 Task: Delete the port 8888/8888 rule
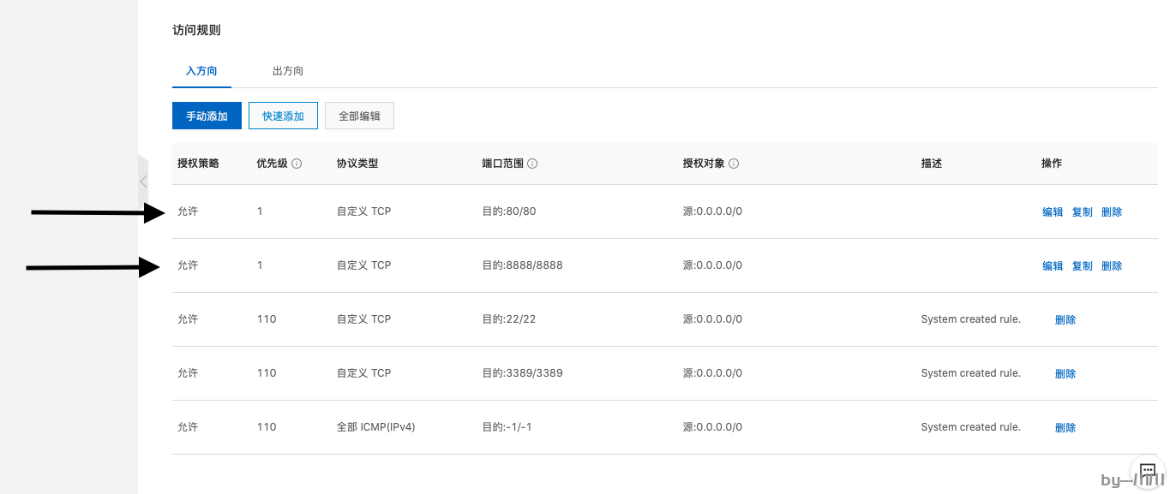[1112, 266]
